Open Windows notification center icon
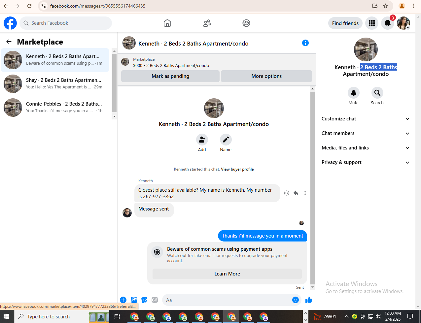Screen dimensions: 421x323 tap(410, 316)
